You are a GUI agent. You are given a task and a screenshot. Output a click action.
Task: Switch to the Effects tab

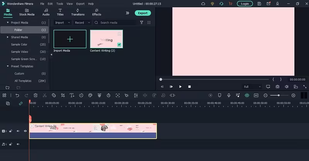(97, 12)
